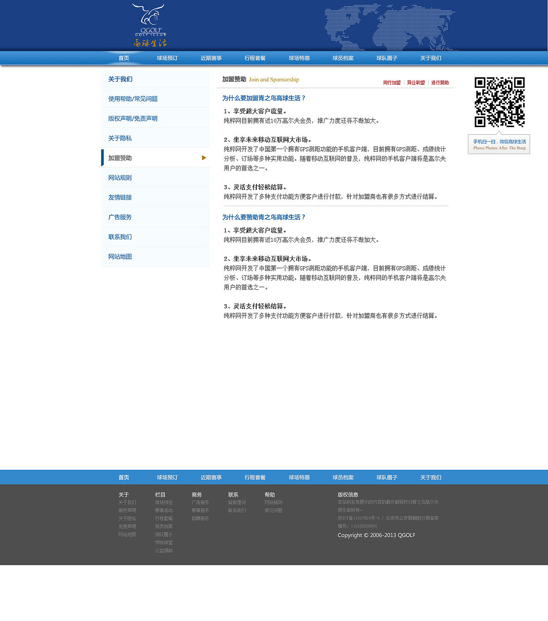548x621 pixels.
Task: Open the 球队圈子 menu item
Action: 386,58
